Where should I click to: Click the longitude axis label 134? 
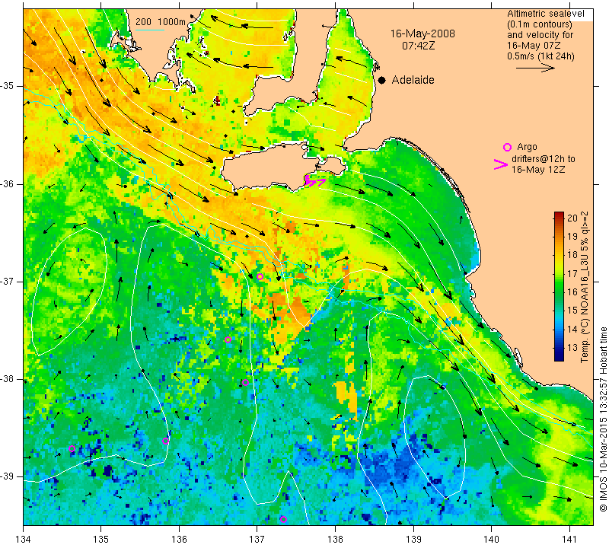click(x=23, y=540)
